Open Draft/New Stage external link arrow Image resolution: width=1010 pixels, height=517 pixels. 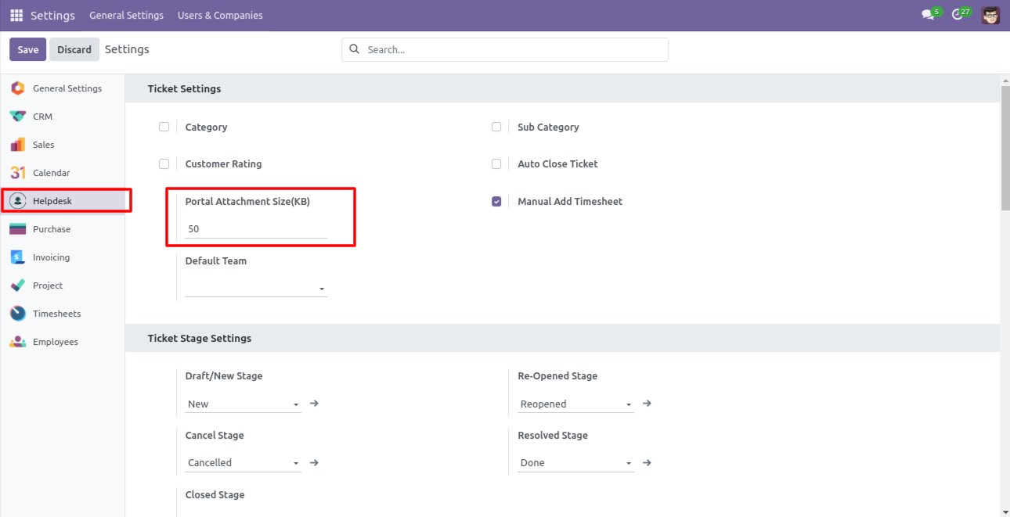point(314,404)
